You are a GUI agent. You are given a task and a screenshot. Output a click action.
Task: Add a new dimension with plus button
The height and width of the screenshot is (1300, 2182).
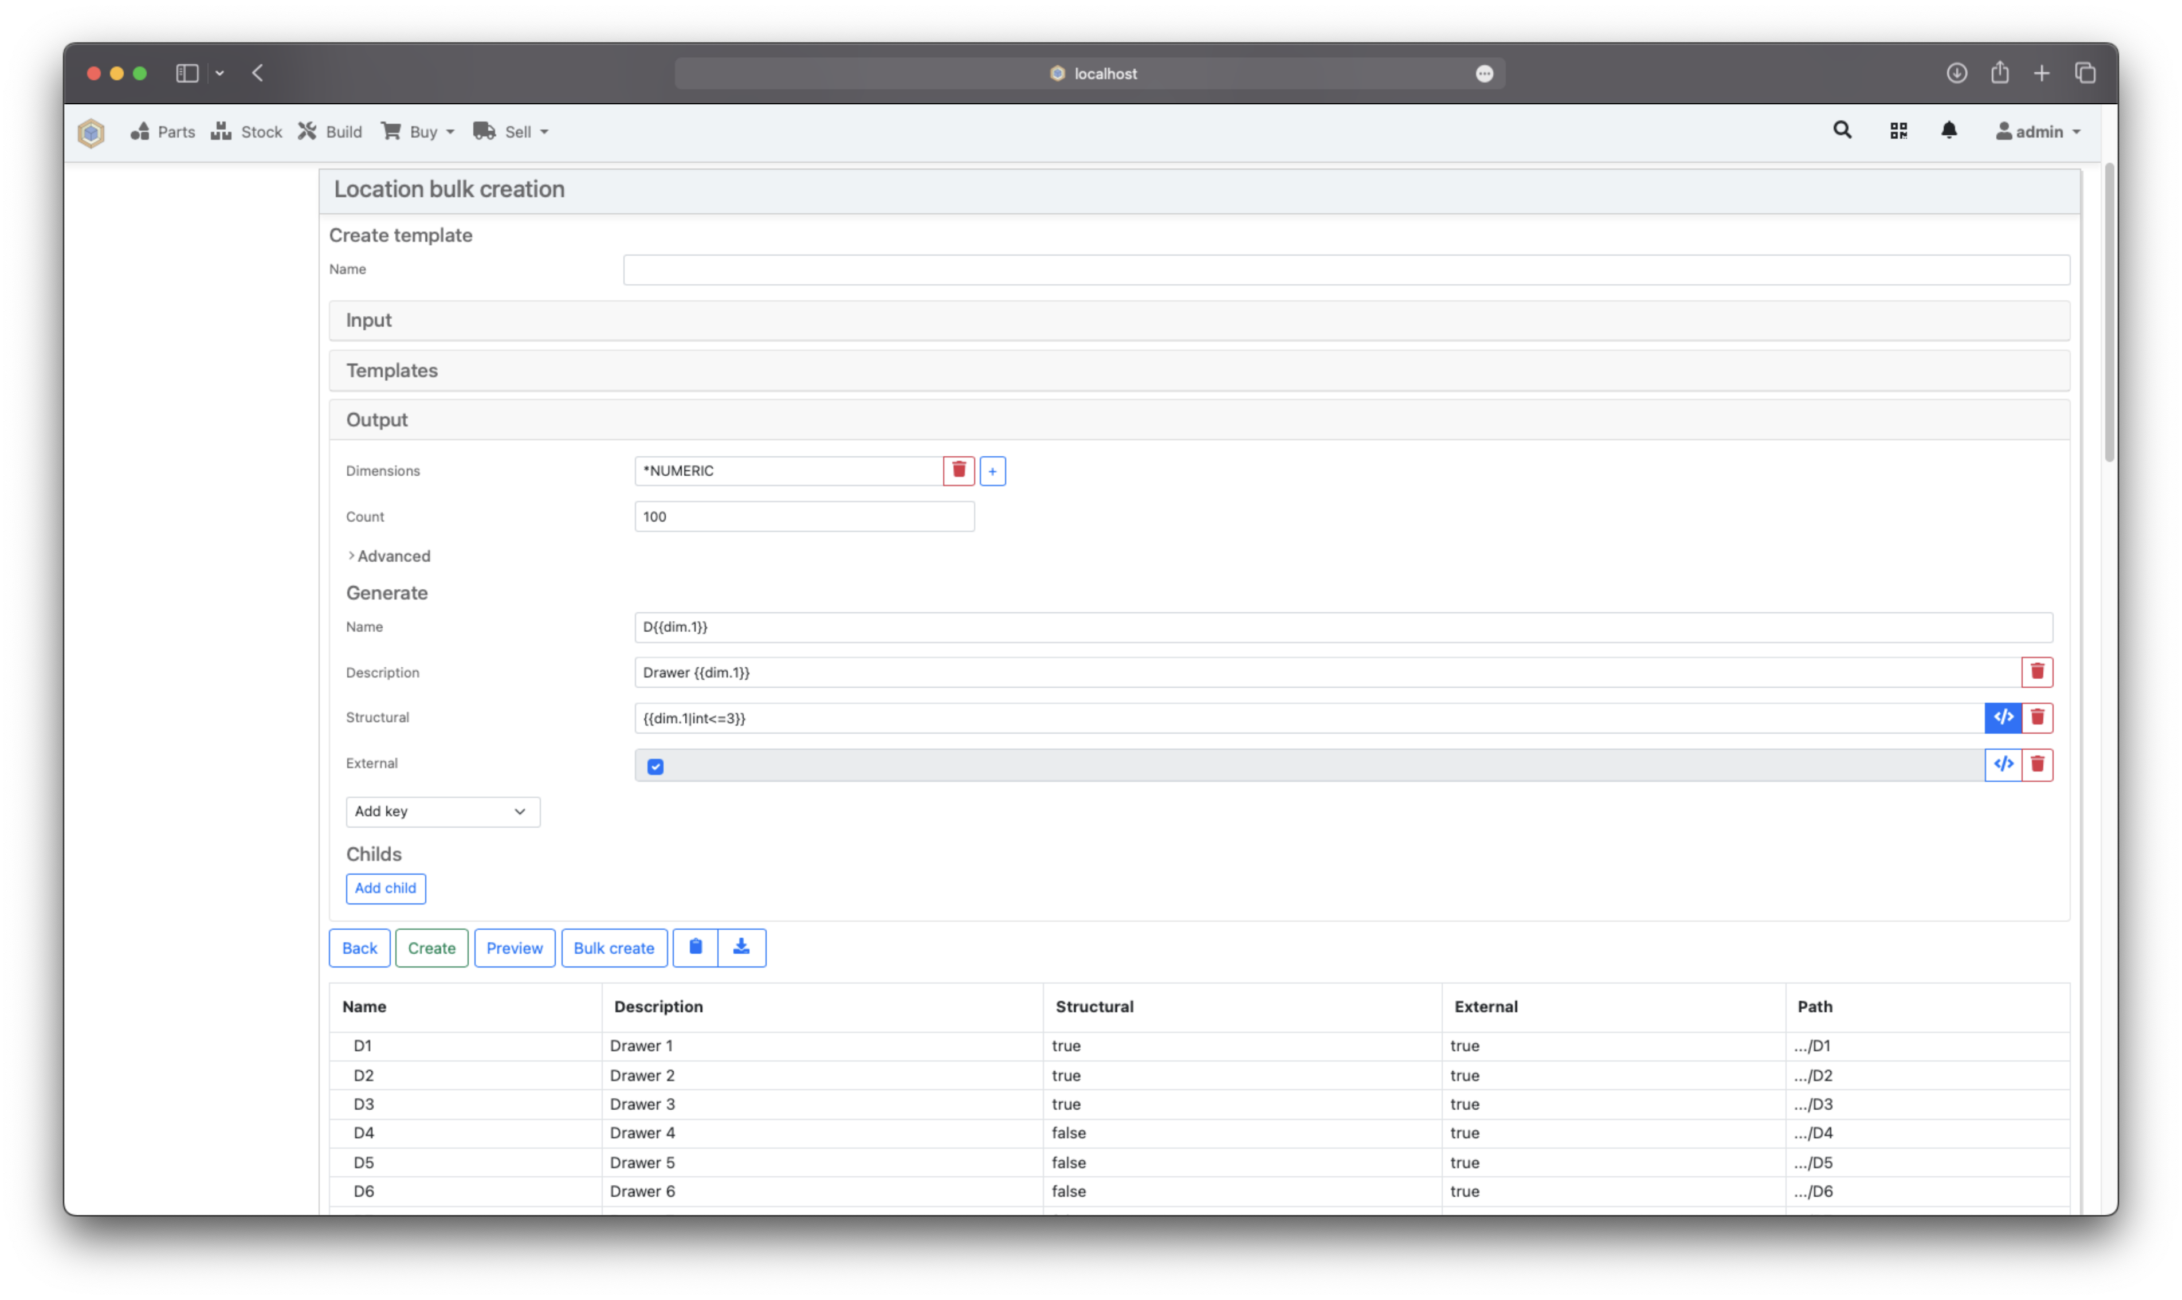(992, 471)
